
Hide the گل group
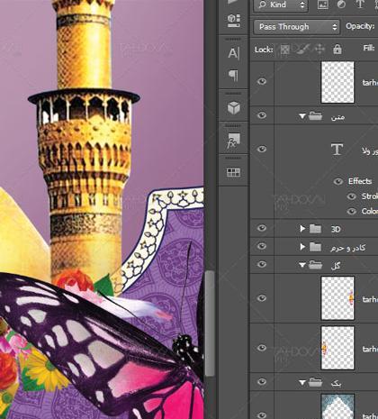[x=262, y=264]
